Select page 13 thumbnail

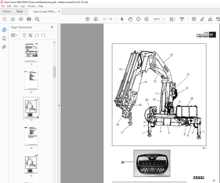[31, 108]
